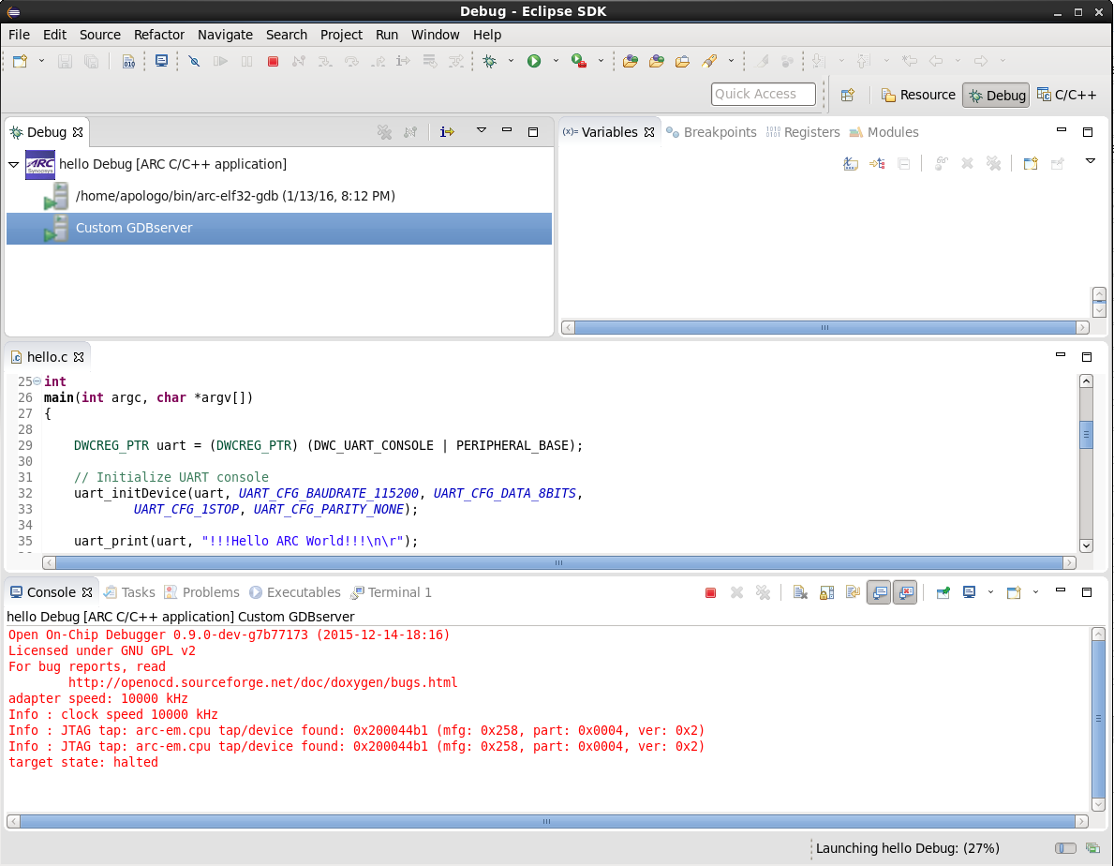Image resolution: width=1114 pixels, height=866 pixels.
Task: Expand the Display Selected Console dropdown
Action: coord(990,591)
